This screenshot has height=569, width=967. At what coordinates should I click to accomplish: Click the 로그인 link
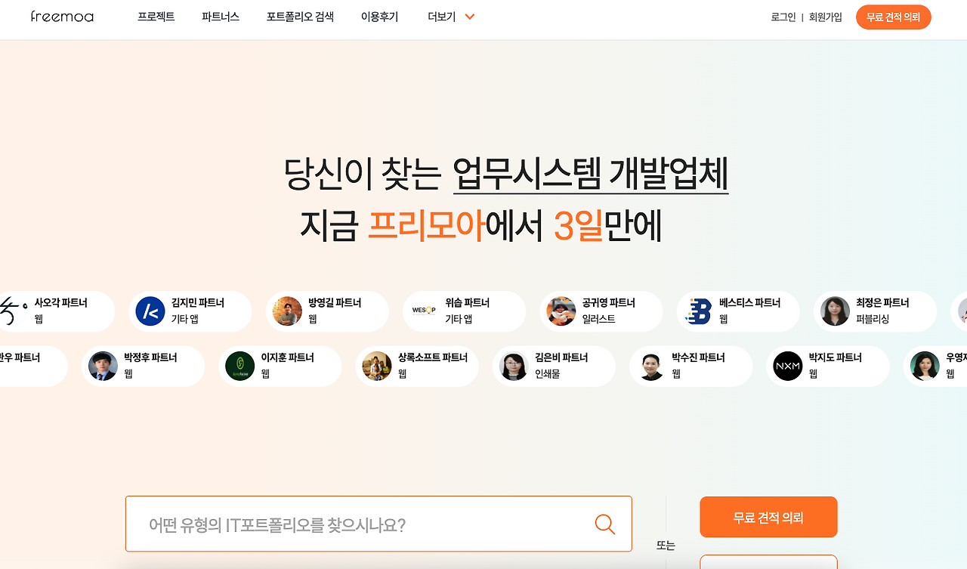(783, 17)
